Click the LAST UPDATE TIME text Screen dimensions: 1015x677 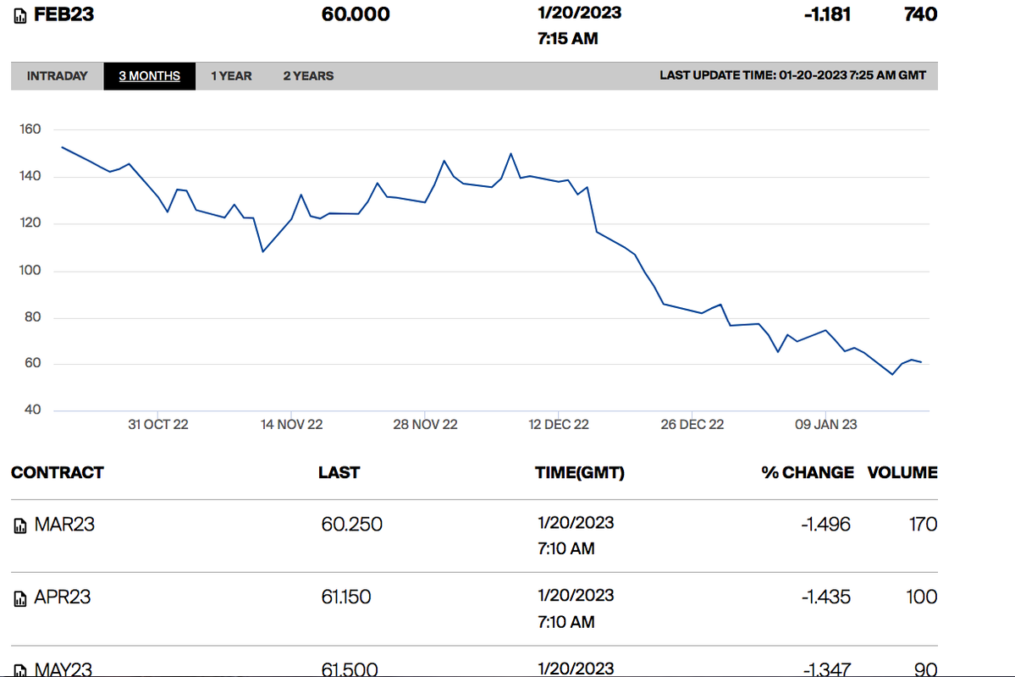(x=792, y=75)
